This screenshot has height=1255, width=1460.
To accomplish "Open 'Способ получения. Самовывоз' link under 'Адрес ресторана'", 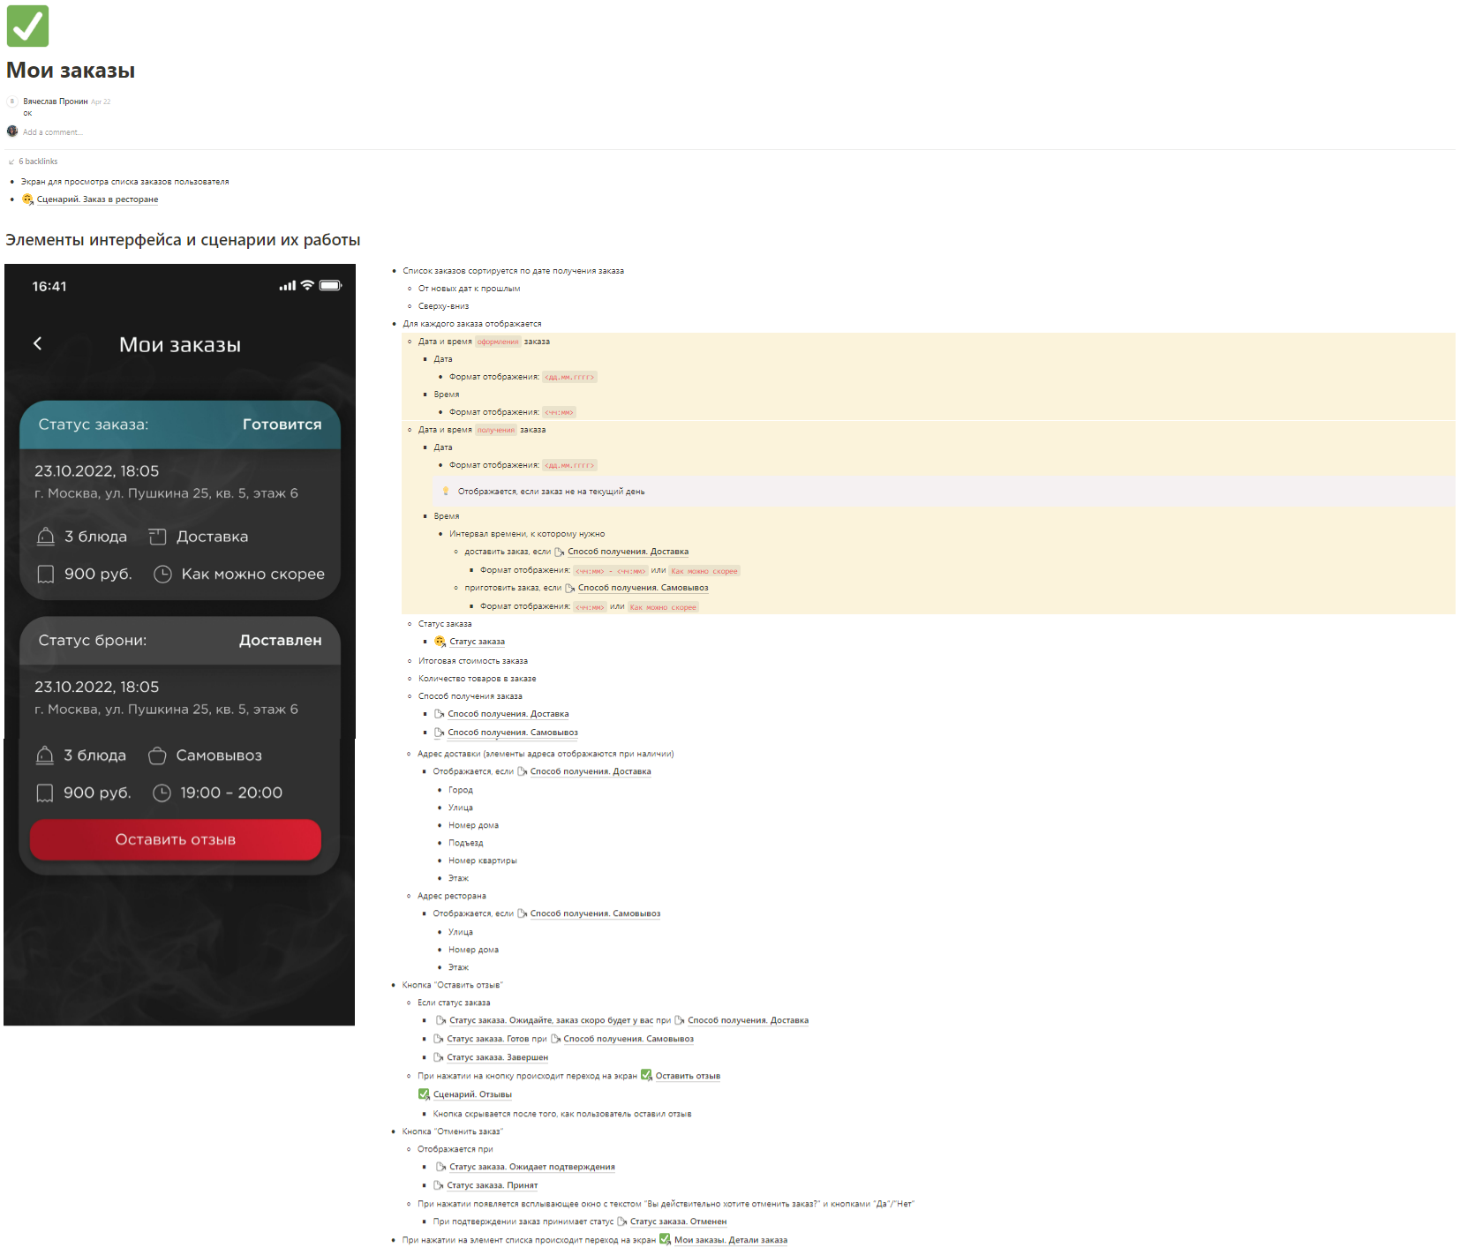I will click(595, 913).
